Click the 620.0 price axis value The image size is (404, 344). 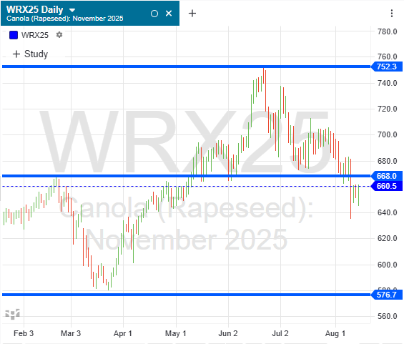[x=388, y=238]
